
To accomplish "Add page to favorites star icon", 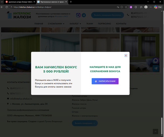I will click(x=126, y=7).
